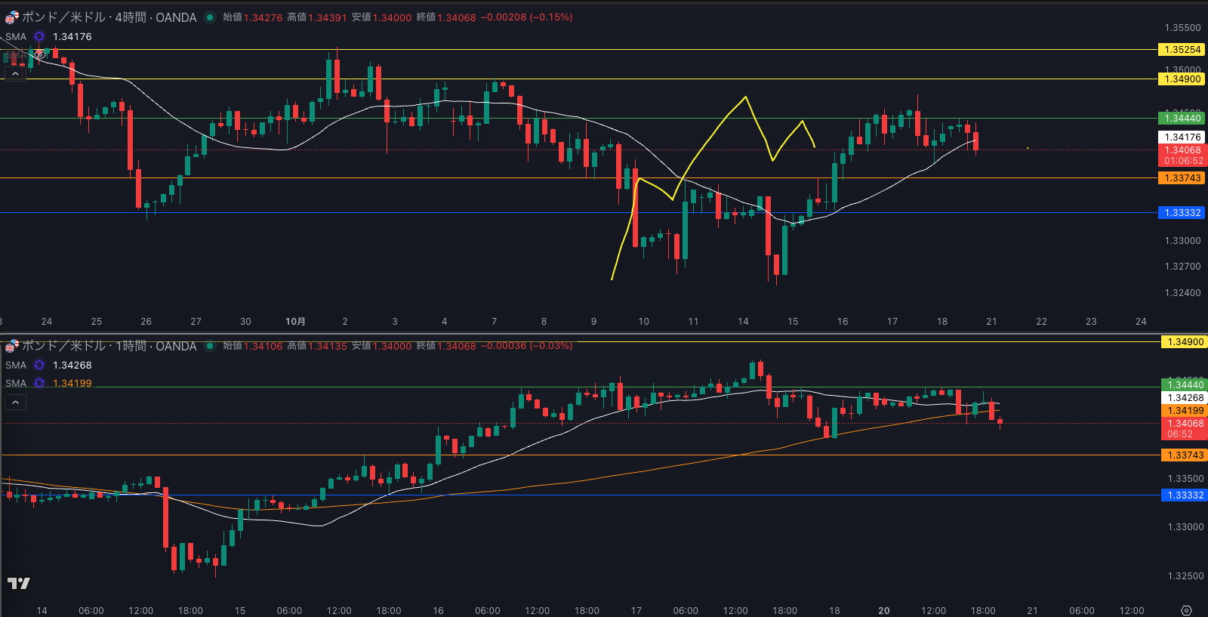This screenshot has height=617, width=1208.
Task: Select the yellow 1.35254 price label
Action: tap(1182, 50)
